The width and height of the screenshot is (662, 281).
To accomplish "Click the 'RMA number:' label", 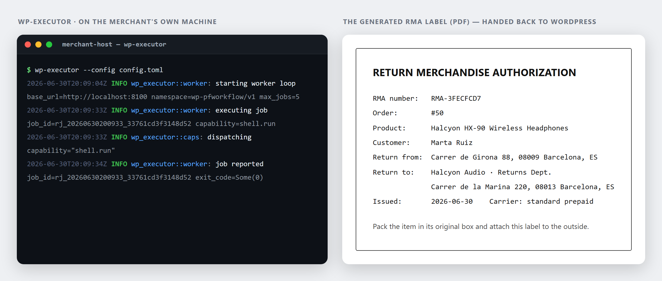I will [396, 99].
